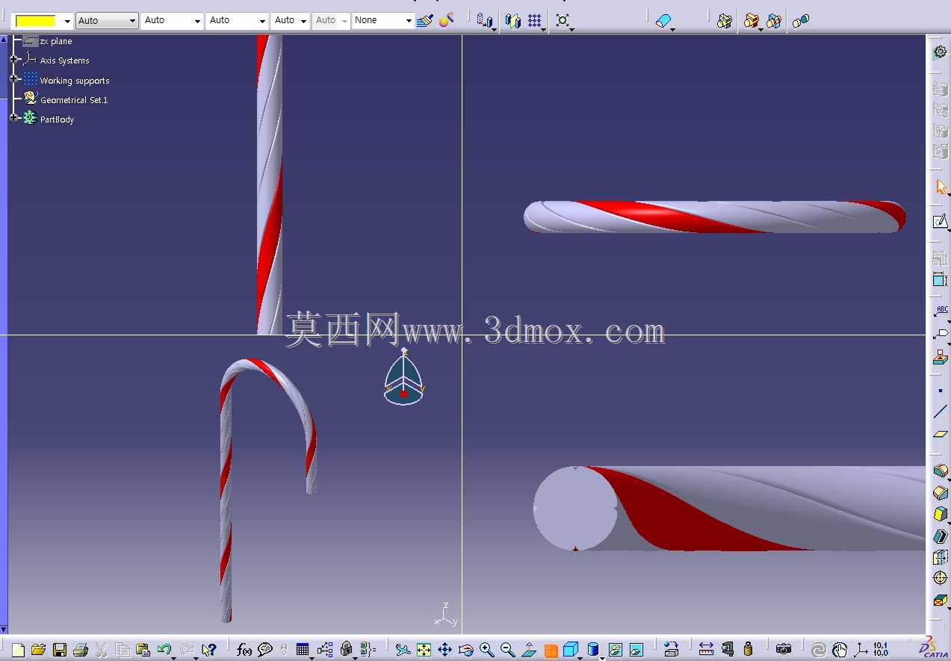Click the flag note annotation icon
The image size is (951, 661).
click(x=941, y=334)
